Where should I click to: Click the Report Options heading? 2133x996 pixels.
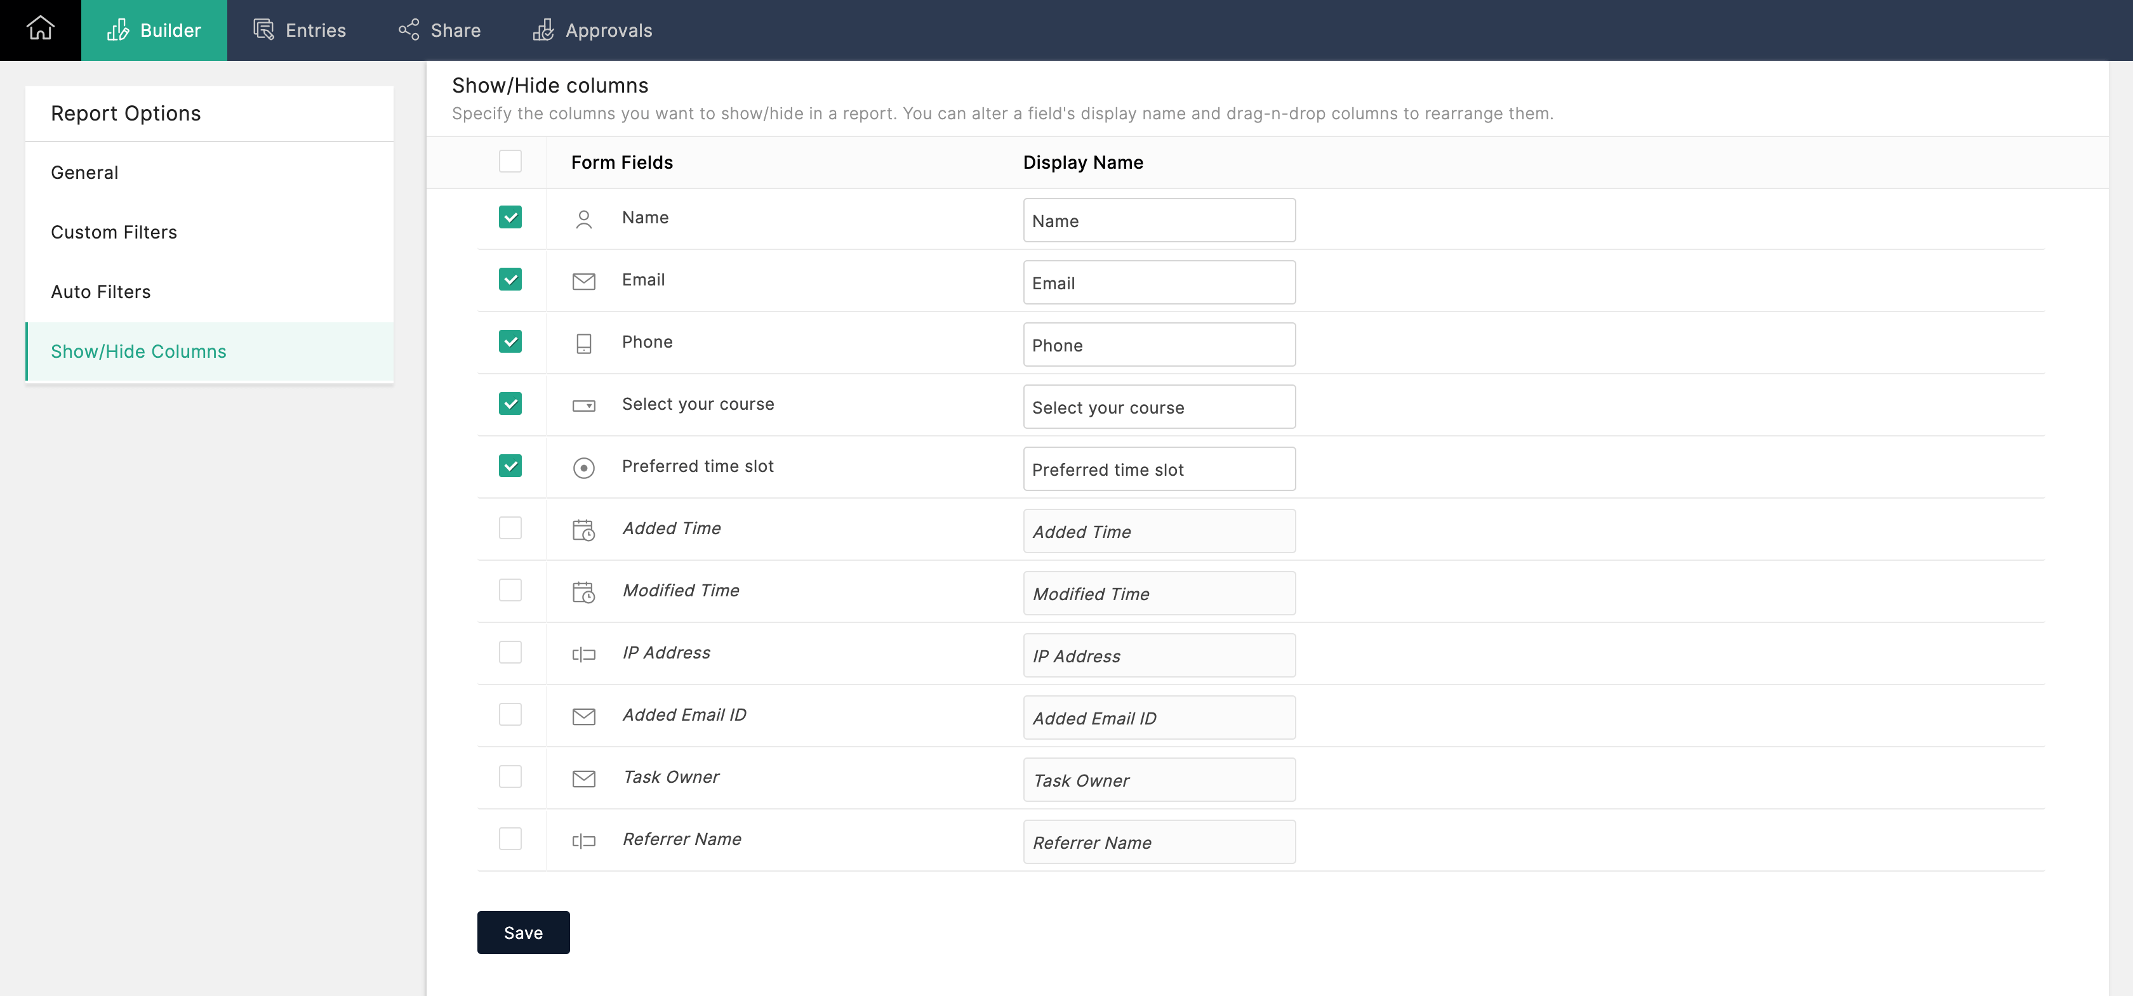click(126, 114)
